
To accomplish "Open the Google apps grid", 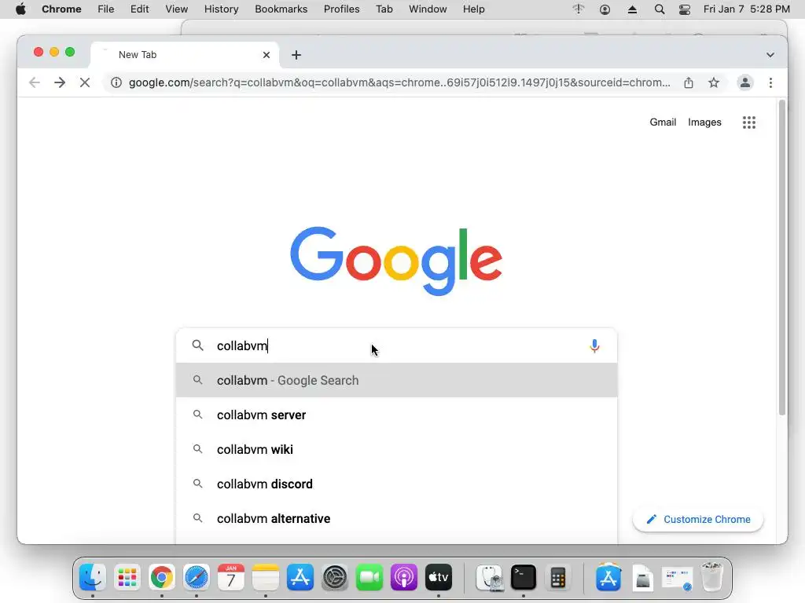I will tap(749, 122).
